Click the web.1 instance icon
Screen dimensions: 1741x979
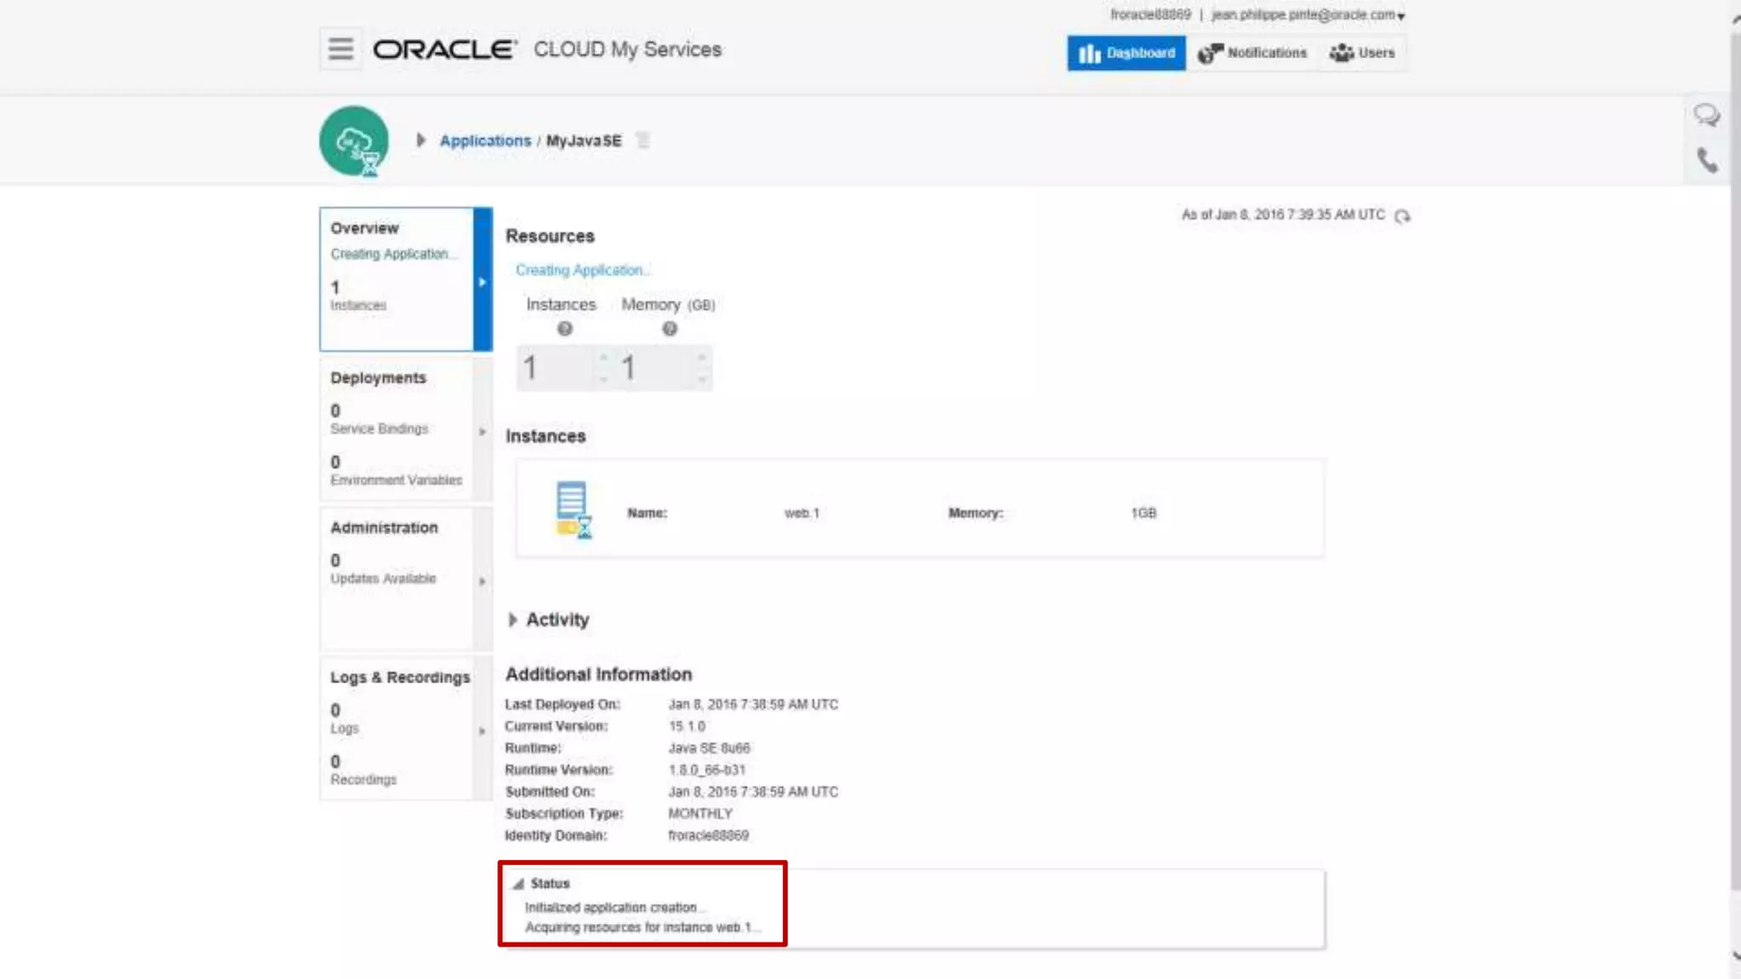point(574,510)
